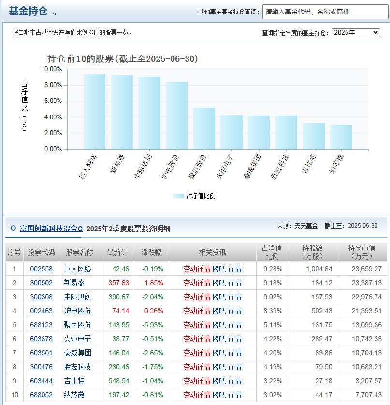Open stock code 300308 link
This screenshot has width=390, height=405.
[42, 297]
